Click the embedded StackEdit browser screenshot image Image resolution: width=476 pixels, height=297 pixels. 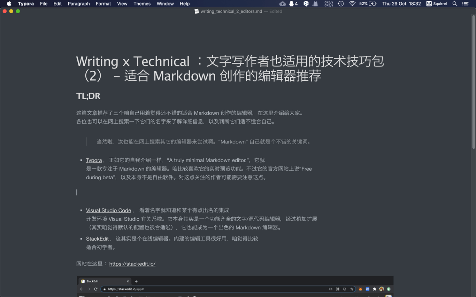click(x=235, y=286)
